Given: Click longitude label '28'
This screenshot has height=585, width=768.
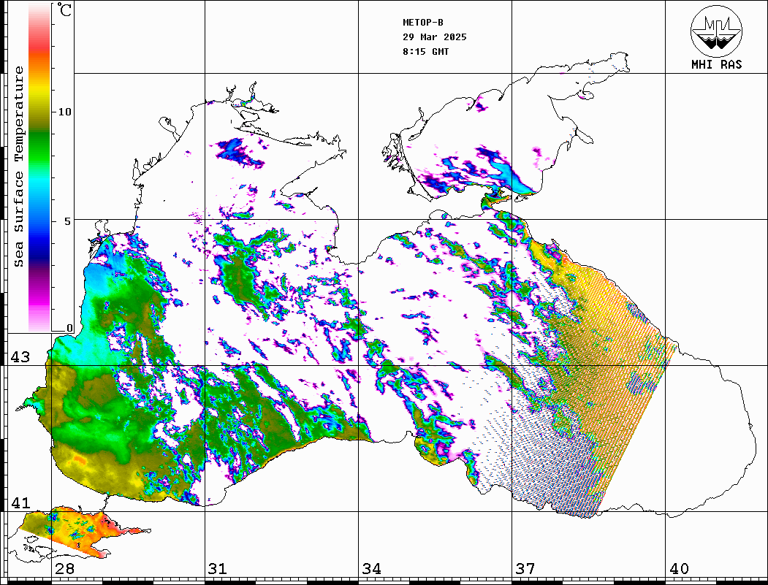Looking at the screenshot, I should (x=64, y=568).
